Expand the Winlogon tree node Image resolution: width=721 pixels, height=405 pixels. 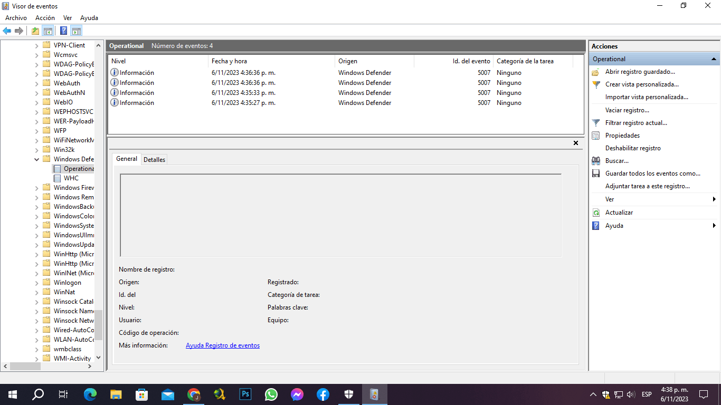[36, 283]
